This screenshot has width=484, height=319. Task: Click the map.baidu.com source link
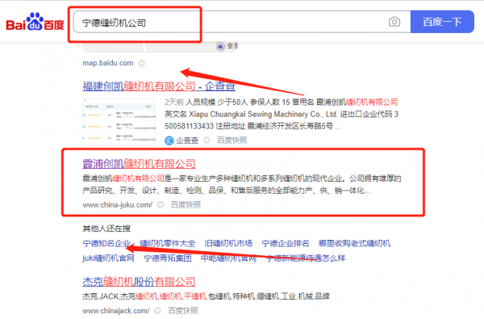pos(108,63)
